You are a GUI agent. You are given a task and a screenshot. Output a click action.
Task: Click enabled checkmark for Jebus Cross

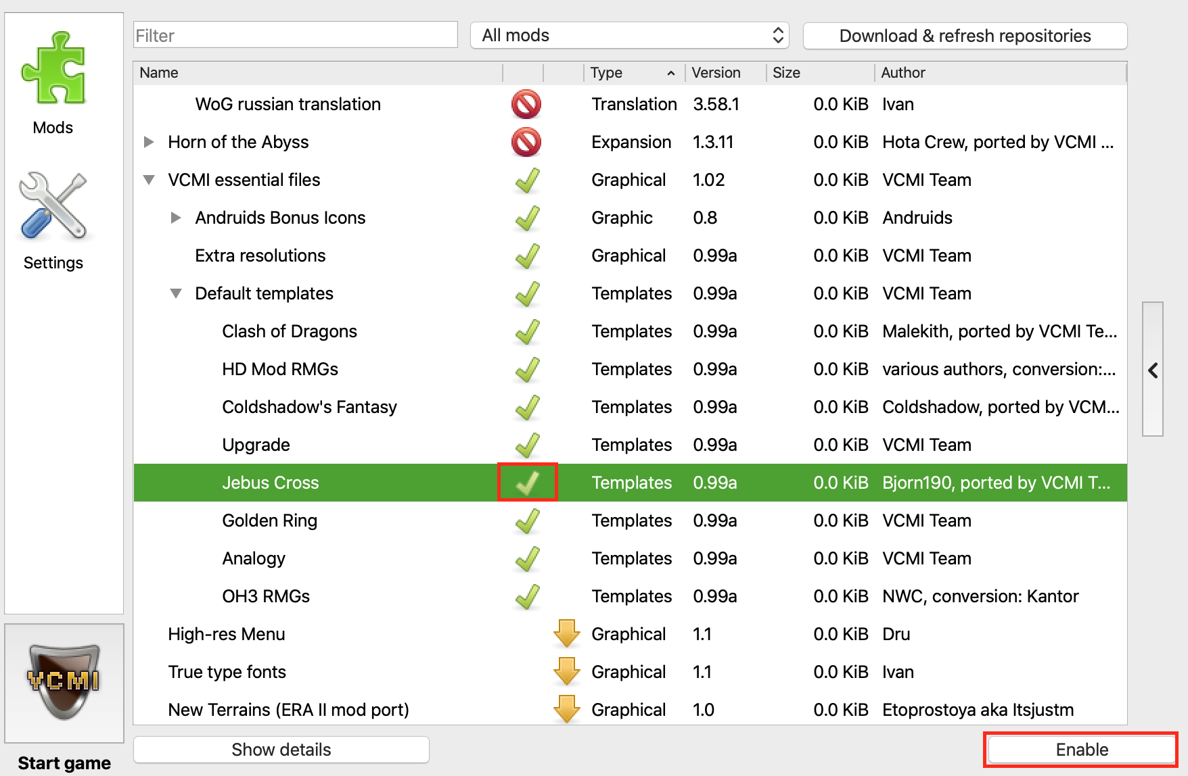[527, 483]
